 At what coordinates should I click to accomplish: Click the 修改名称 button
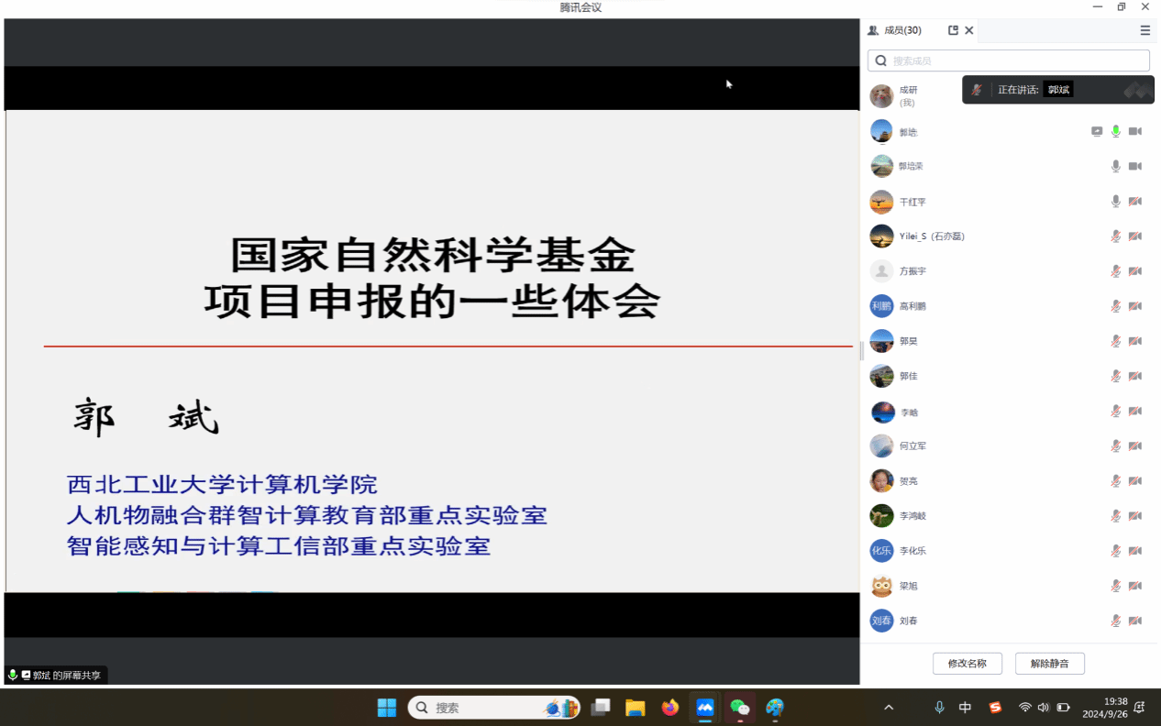tap(967, 664)
